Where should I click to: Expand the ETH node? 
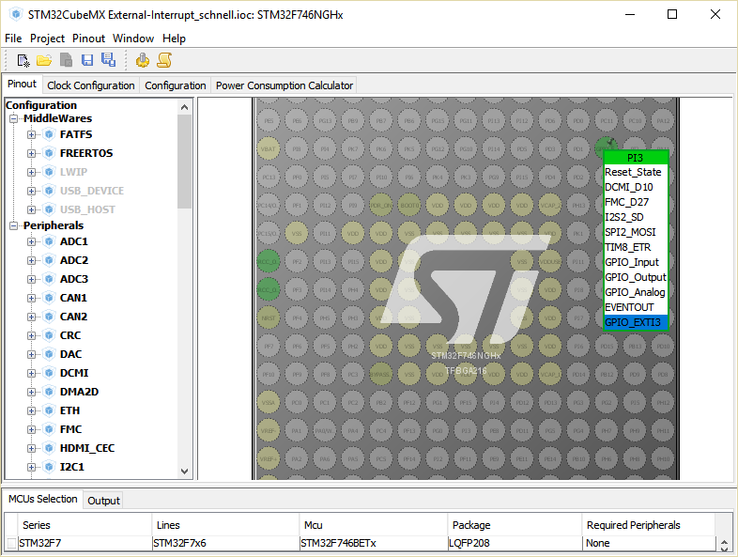31,411
